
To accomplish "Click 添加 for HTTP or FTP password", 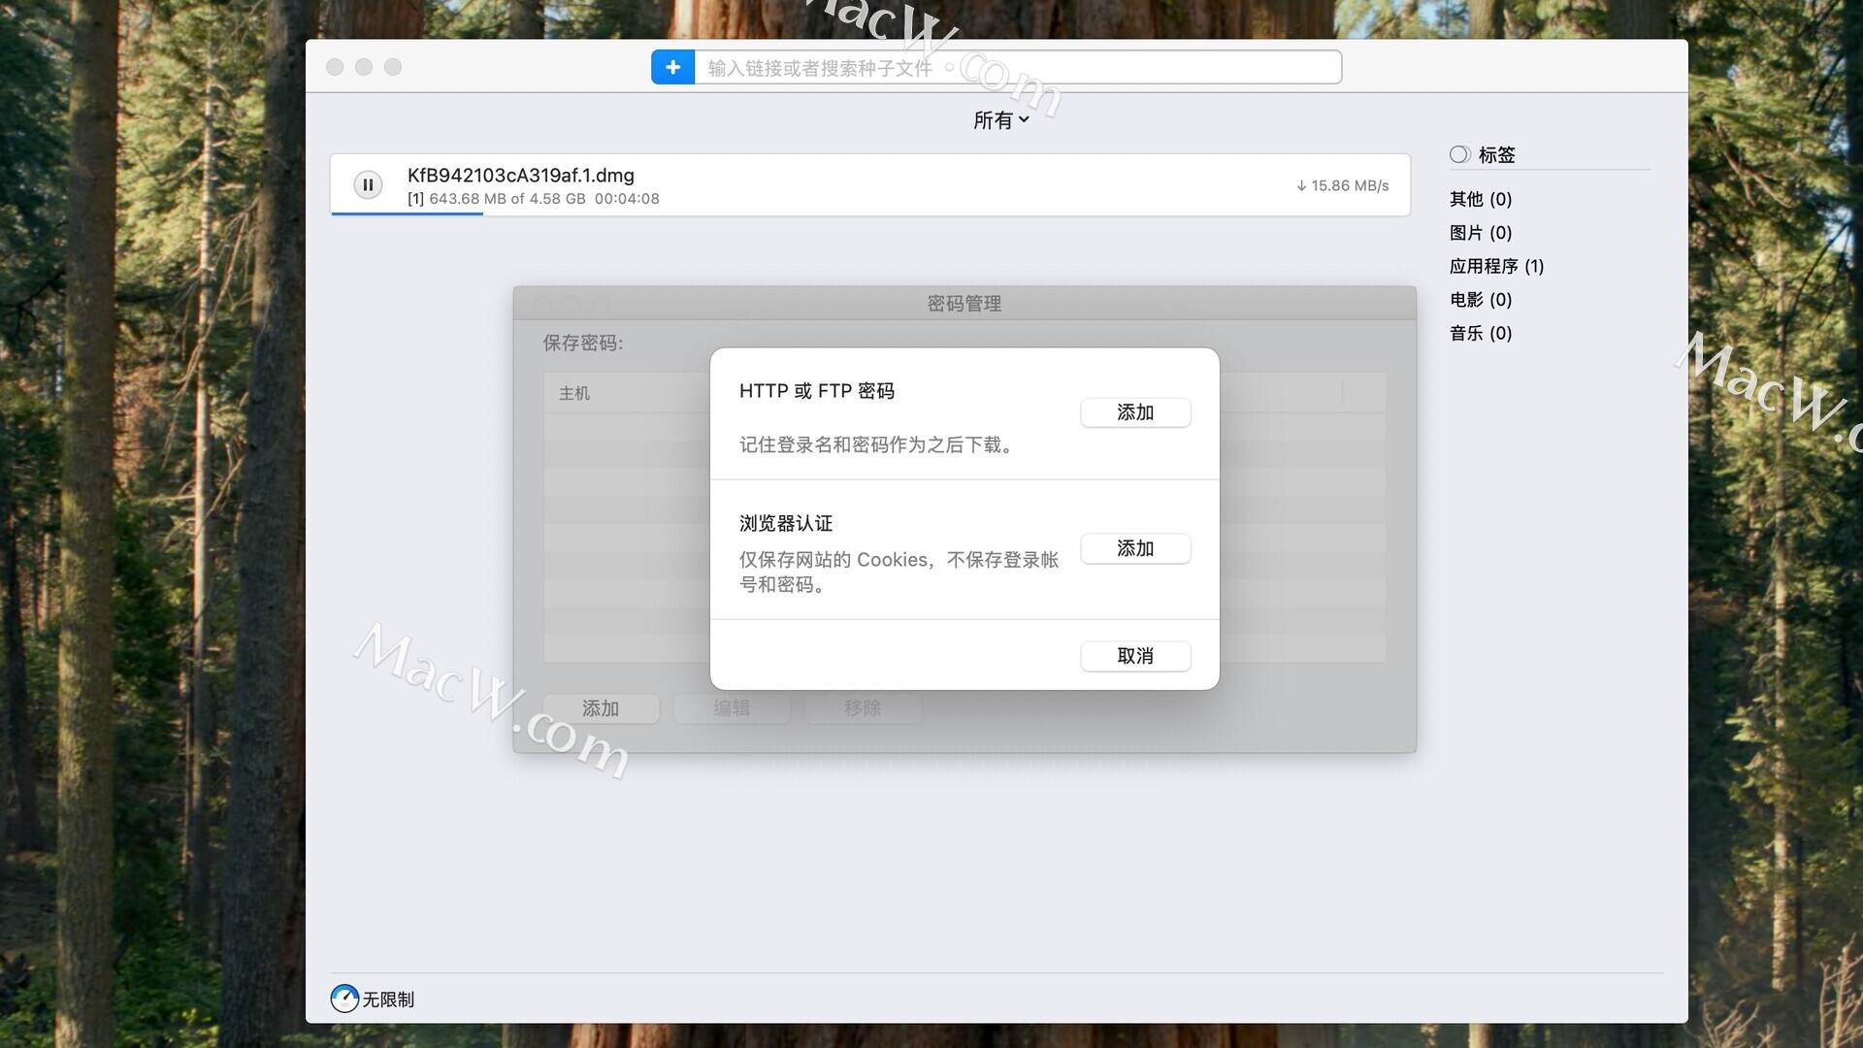I will (x=1134, y=412).
